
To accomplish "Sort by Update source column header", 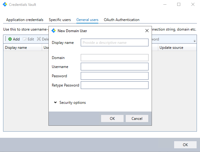I will (x=177, y=48).
